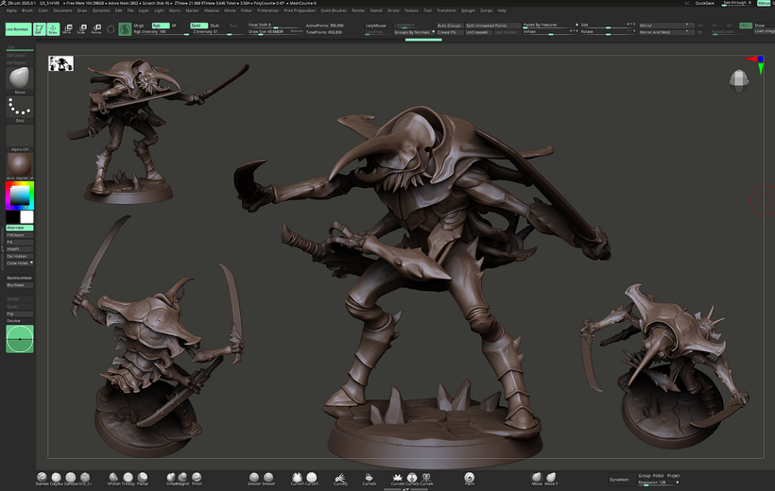This screenshot has height=491, width=775.
Task: Open the current brush thumbnail picker
Action: click(20, 76)
